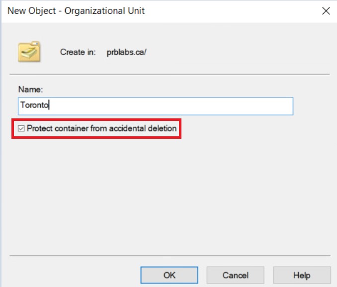Select the prblabs.ca/ domain path text

click(127, 52)
